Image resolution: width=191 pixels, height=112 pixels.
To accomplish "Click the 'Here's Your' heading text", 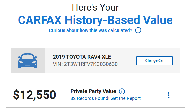I will tap(95, 7).
